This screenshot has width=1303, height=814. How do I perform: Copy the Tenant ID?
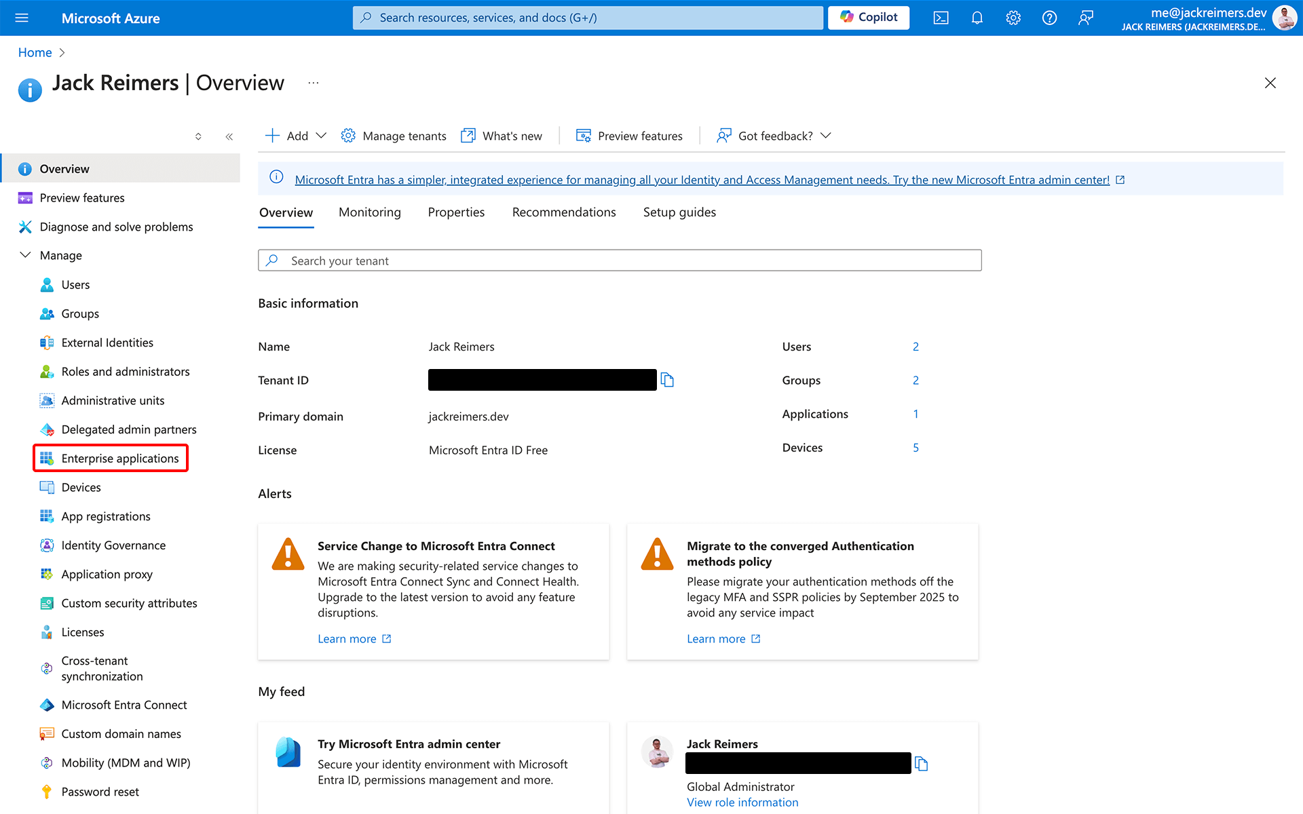(x=667, y=380)
